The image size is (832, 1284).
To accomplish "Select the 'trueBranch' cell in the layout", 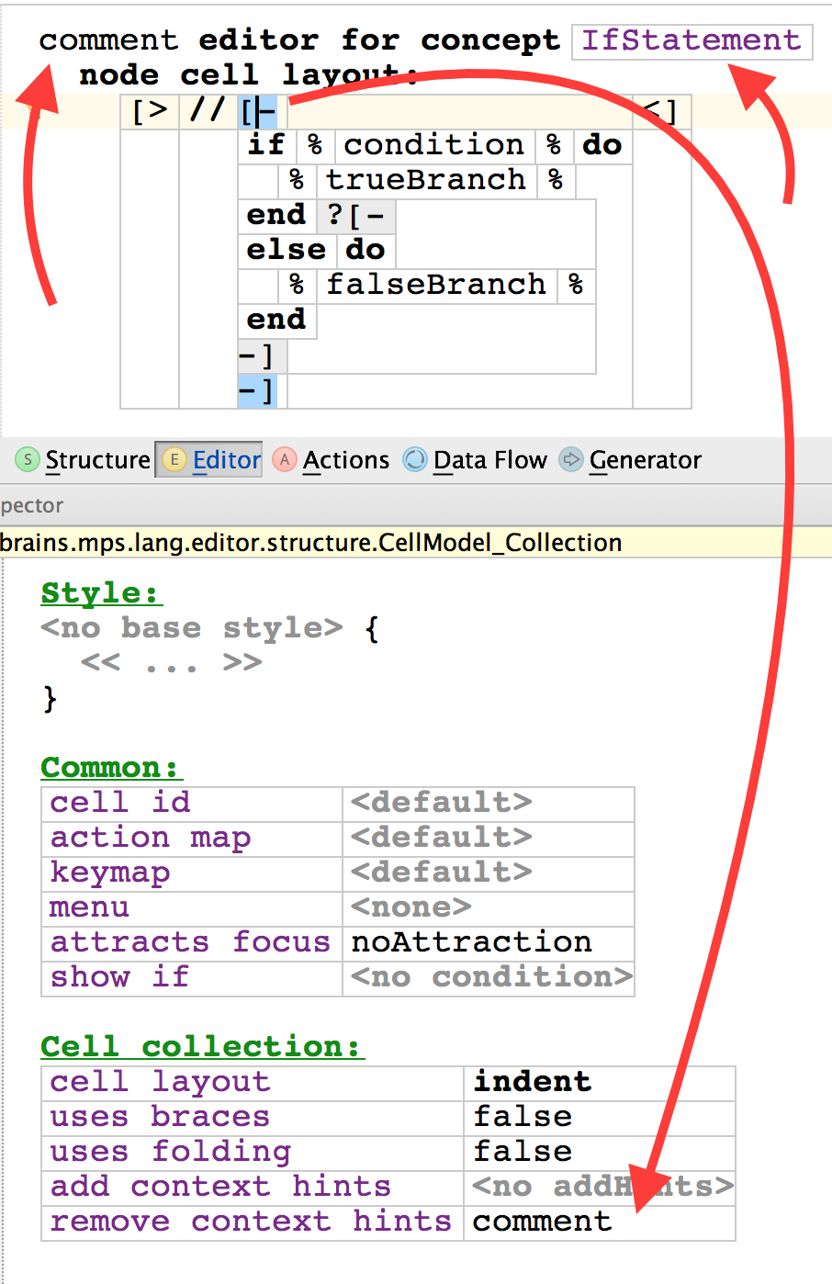I will [x=425, y=180].
